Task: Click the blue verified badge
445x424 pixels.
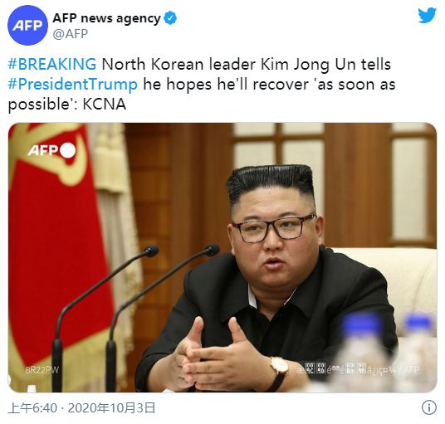Action: point(170,18)
